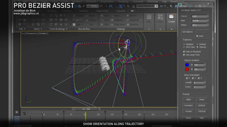The width and height of the screenshot is (227, 127).
Task: Uncheck Hide on Playback
Action: point(184,52)
